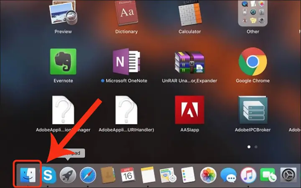Open AdobeIPCBroker app
301x188 pixels.
click(253, 110)
